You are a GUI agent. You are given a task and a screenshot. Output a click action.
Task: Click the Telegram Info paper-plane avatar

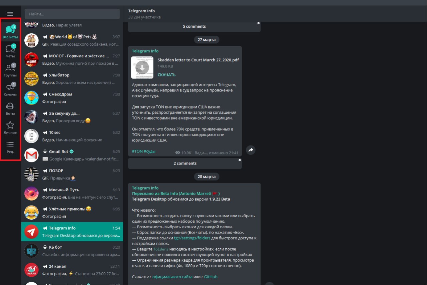[32, 232]
